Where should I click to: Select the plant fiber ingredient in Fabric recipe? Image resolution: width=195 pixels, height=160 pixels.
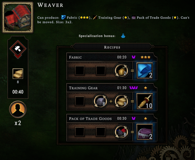tap(121, 71)
